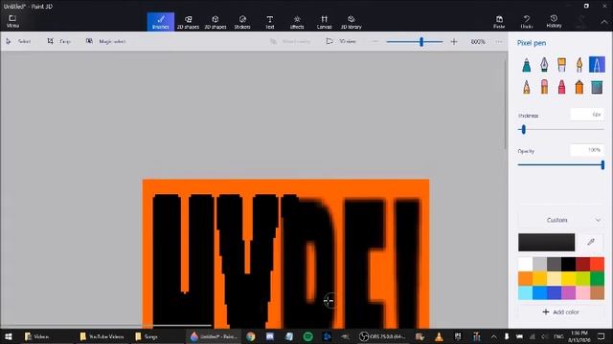613x344 pixels.
Task: Choose the dark gray color swatch
Action: point(554,265)
